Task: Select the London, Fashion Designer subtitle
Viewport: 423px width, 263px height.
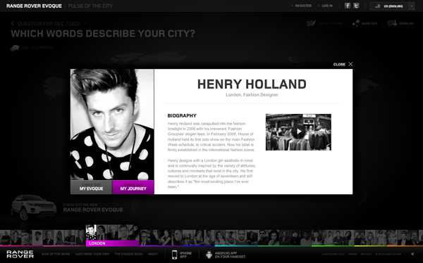Action: tap(252, 95)
